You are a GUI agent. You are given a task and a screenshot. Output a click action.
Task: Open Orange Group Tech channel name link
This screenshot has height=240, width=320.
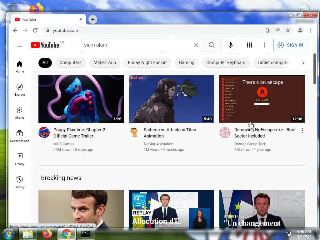tap(250, 144)
